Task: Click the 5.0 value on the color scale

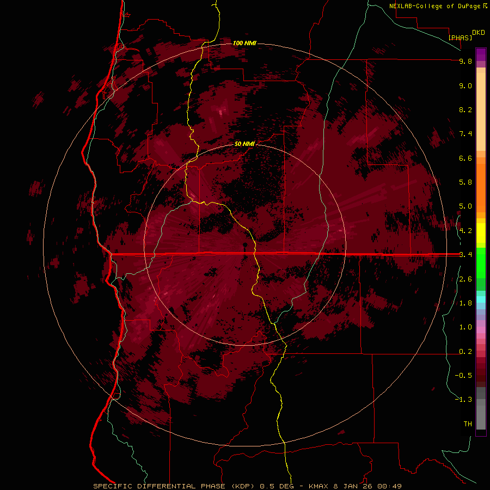Action: pos(465,206)
